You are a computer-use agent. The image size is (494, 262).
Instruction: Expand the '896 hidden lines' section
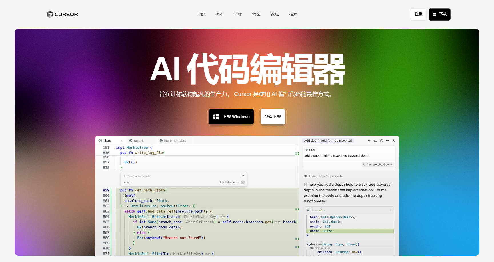(319, 248)
